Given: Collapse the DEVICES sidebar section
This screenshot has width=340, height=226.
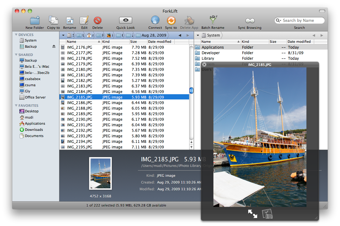Looking at the screenshot, I should pyautogui.click(x=16, y=35).
